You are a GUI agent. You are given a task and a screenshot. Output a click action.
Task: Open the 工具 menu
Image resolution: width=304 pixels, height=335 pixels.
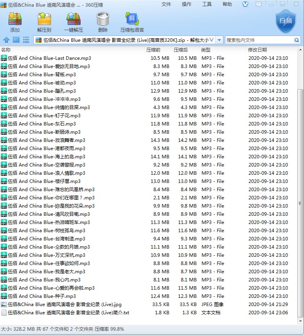[x=207, y=4]
